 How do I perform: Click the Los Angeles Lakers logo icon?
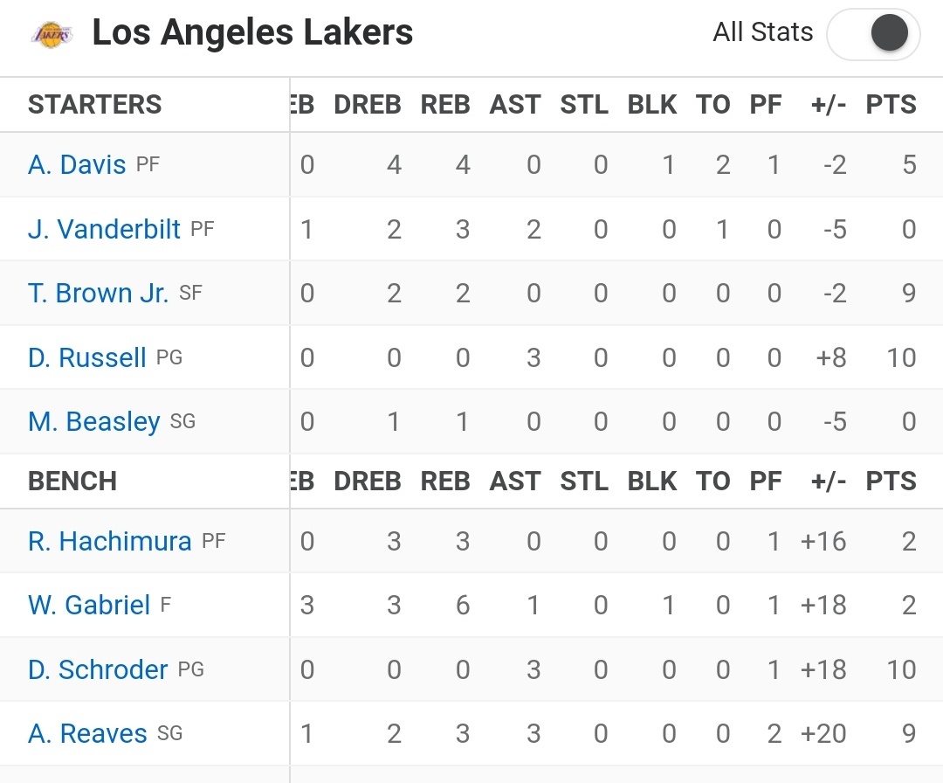52,35
